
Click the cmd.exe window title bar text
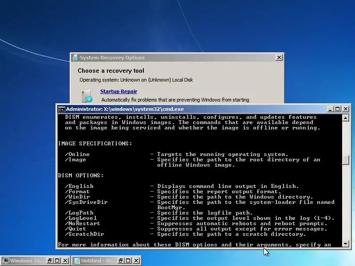(125, 109)
